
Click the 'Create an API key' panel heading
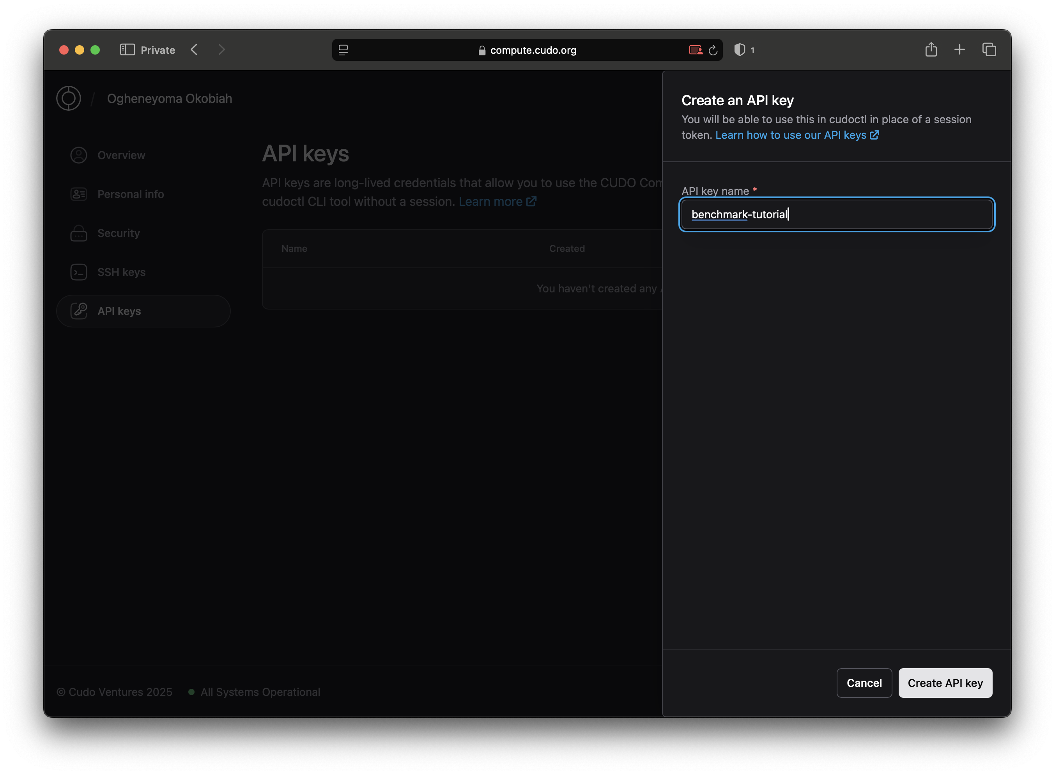737,101
